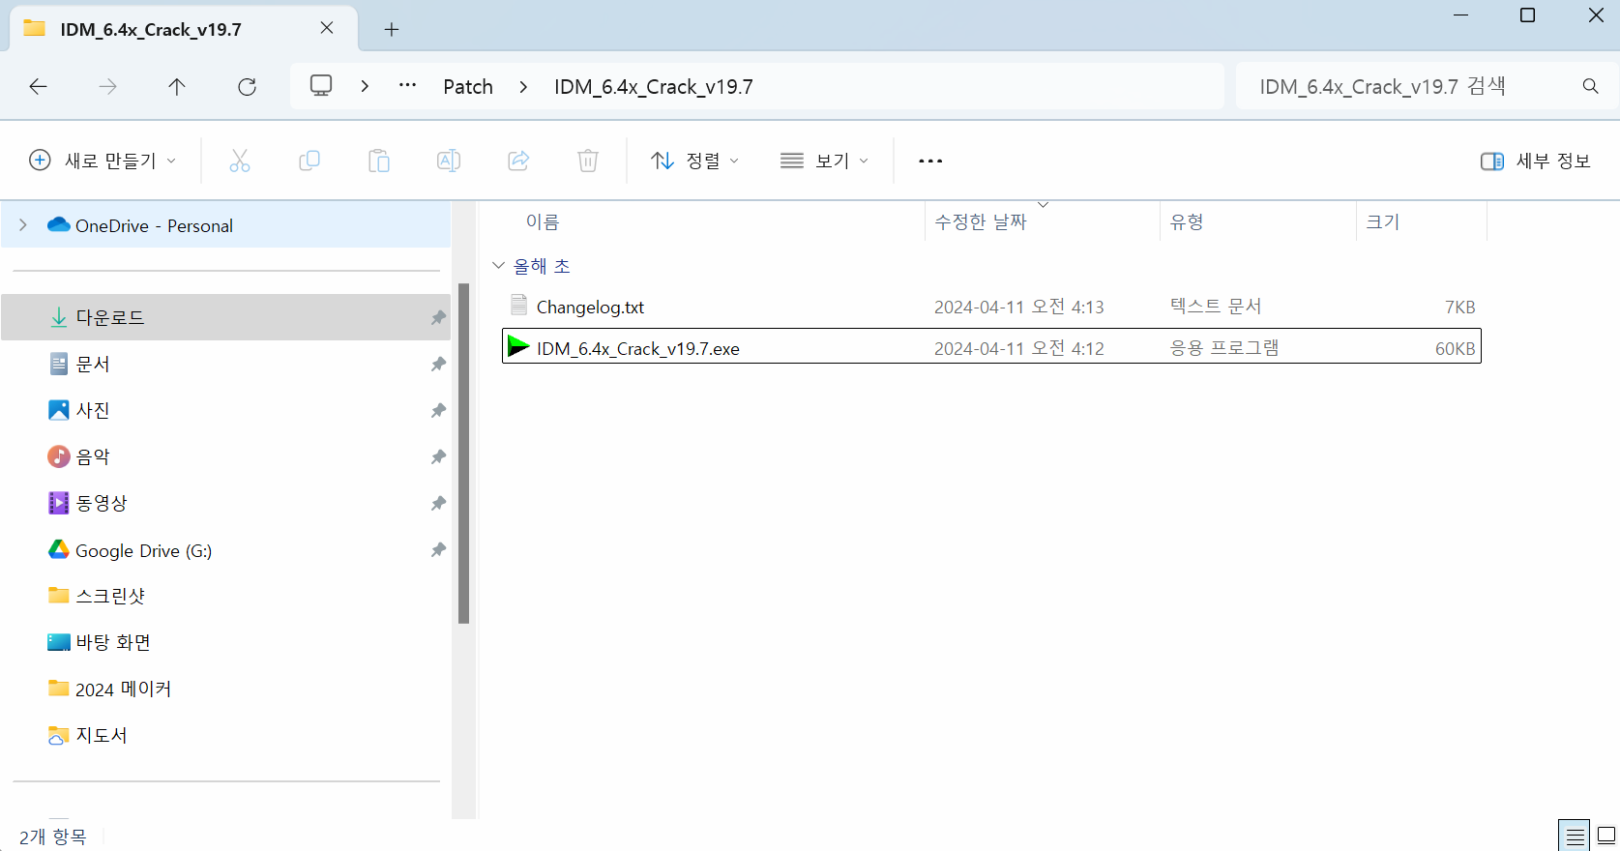Close the IDM_6.4x_Crack_v19.7 tab

(x=327, y=28)
